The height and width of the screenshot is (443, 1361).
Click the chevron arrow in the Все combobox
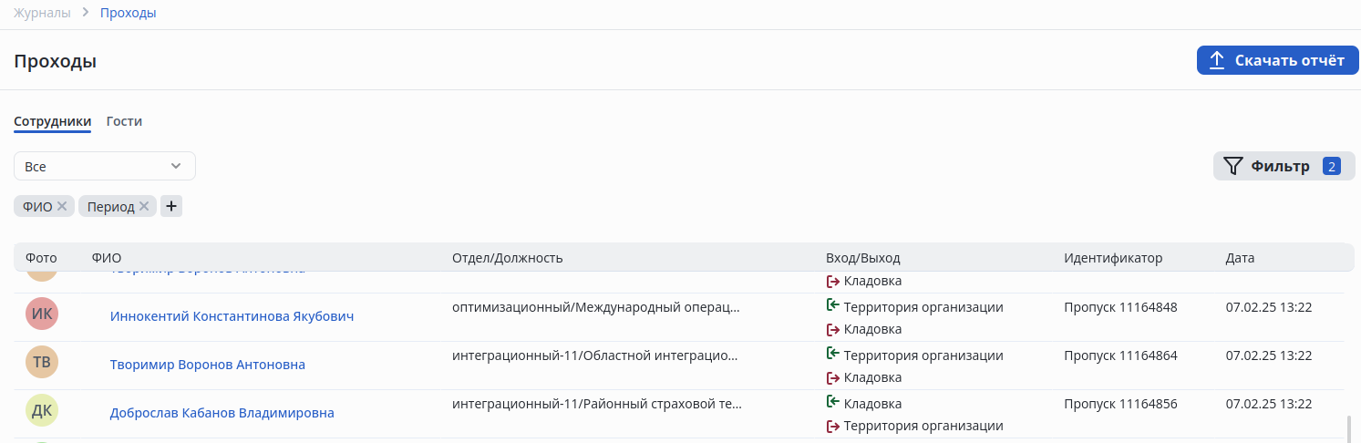[x=176, y=166]
